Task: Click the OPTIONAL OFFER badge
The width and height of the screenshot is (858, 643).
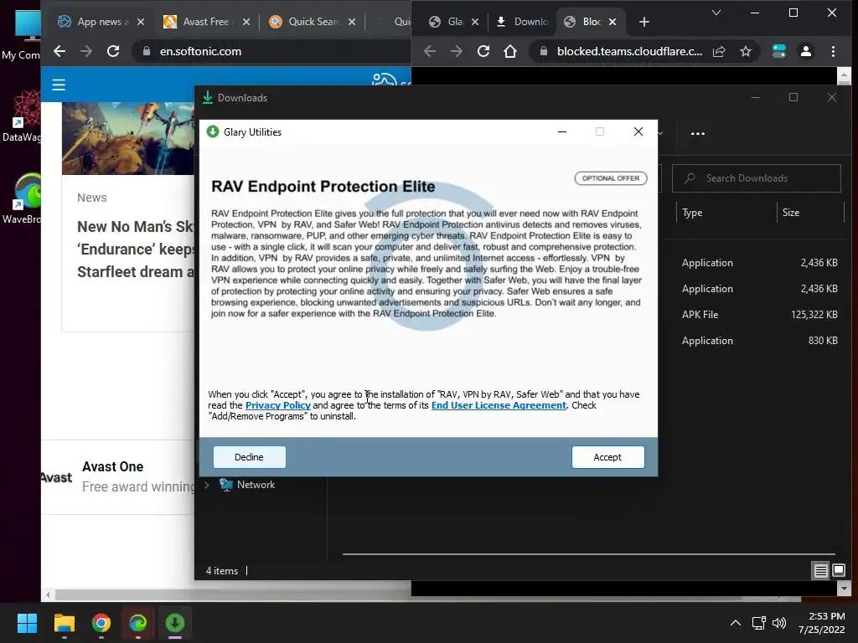Action: click(x=611, y=178)
